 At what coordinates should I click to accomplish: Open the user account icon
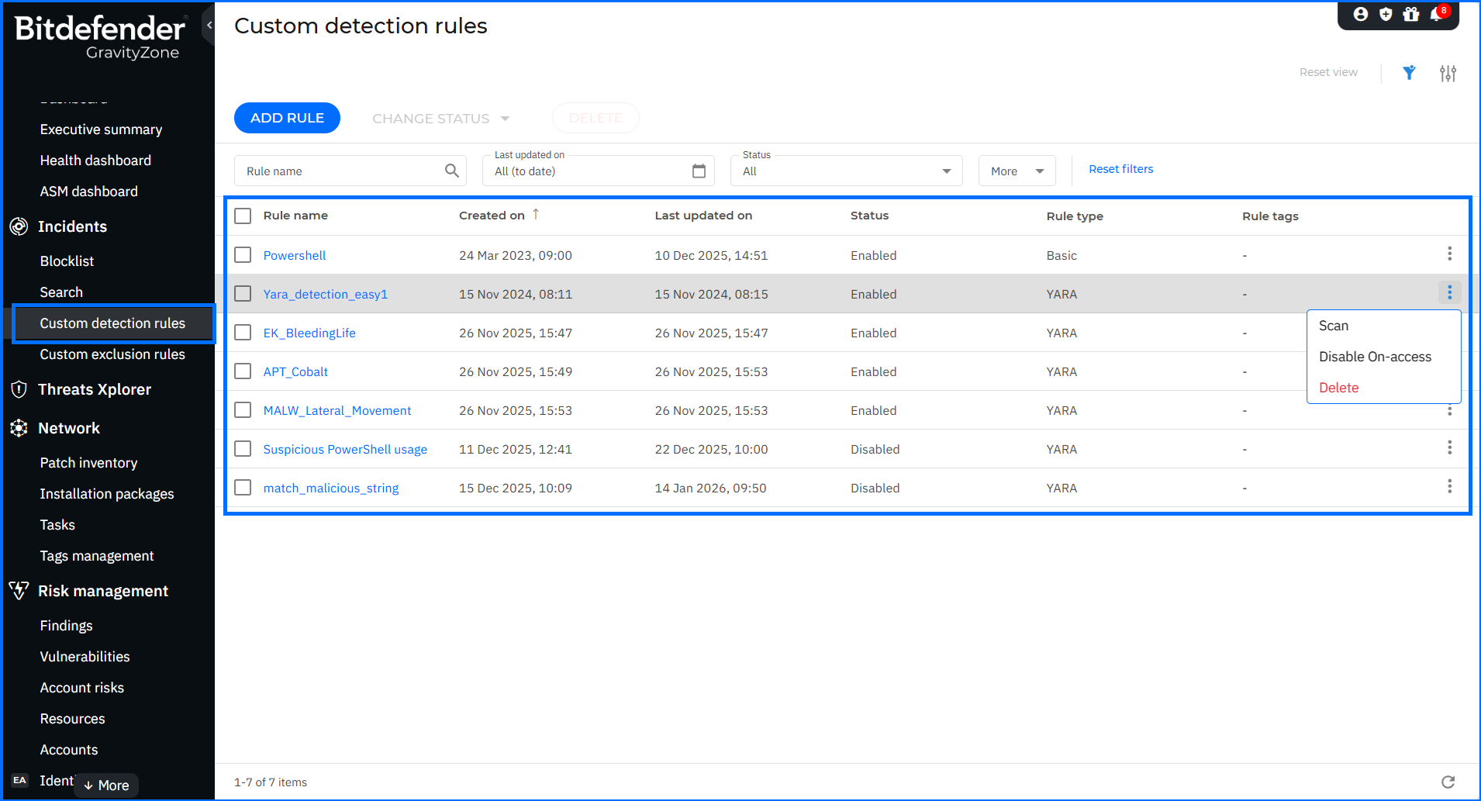click(1360, 14)
